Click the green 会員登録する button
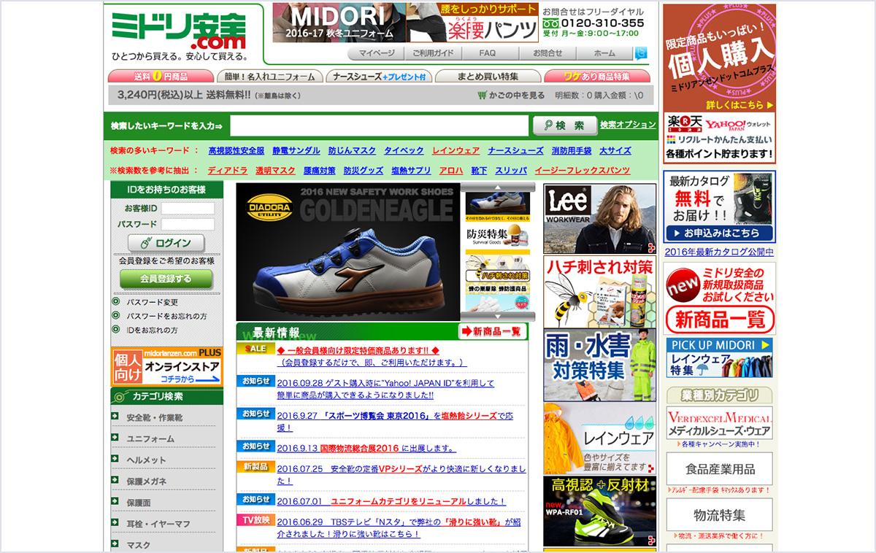The width and height of the screenshot is (876, 553). click(x=166, y=279)
